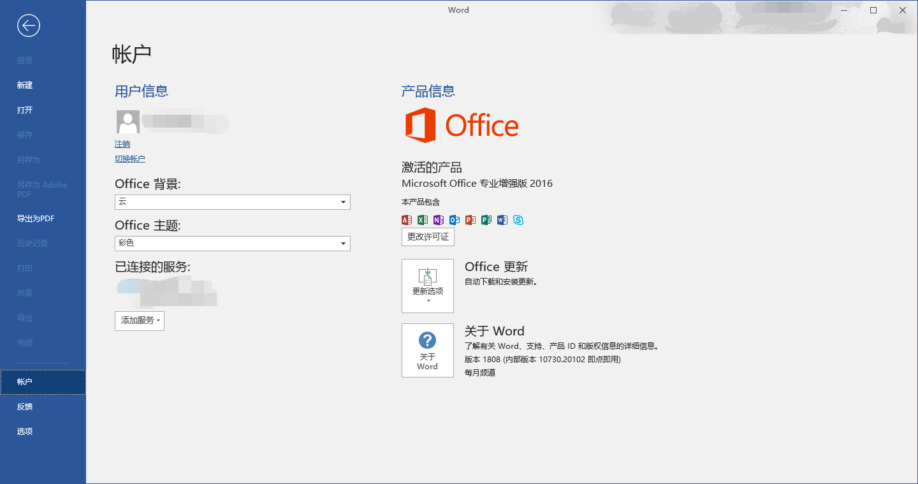Select 打开 in the sidebar
This screenshot has height=484, width=918.
point(43,110)
